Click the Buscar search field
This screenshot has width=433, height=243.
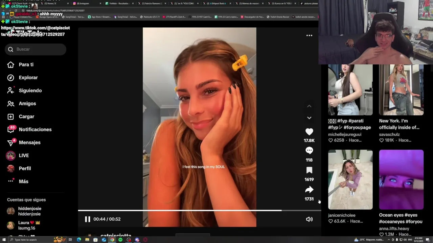click(36, 49)
